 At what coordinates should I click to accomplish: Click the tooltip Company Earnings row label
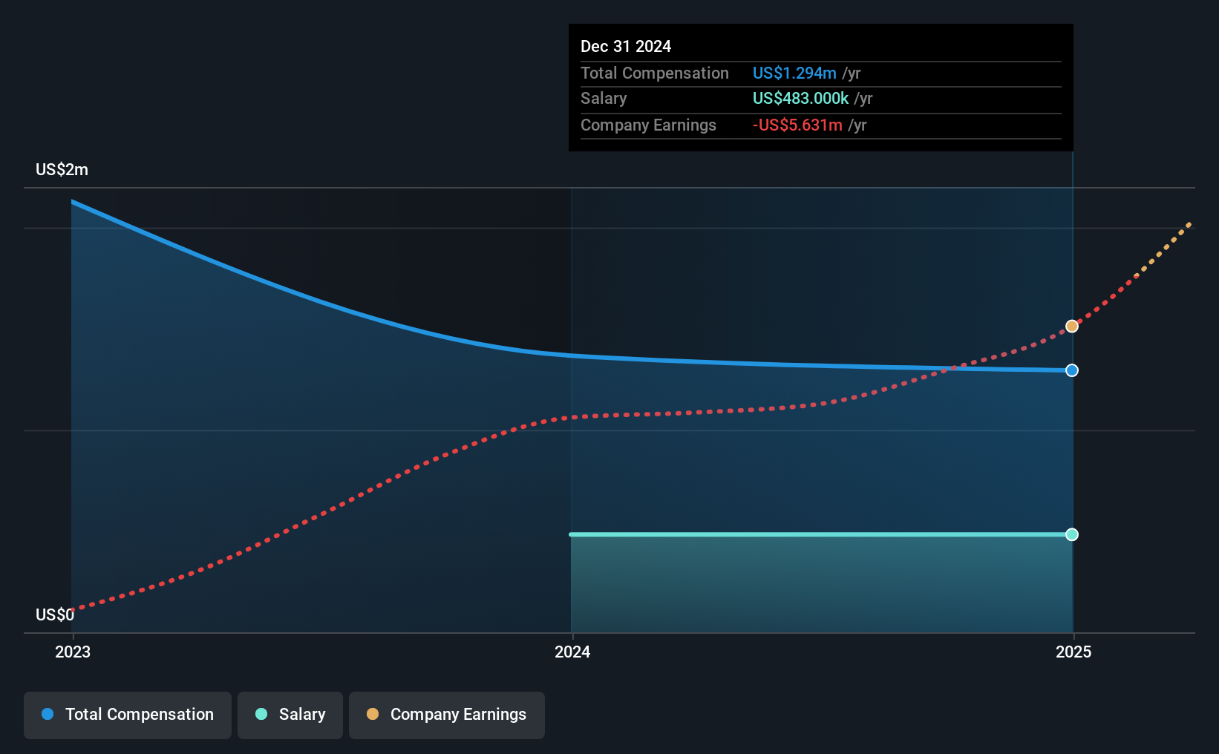pos(648,125)
